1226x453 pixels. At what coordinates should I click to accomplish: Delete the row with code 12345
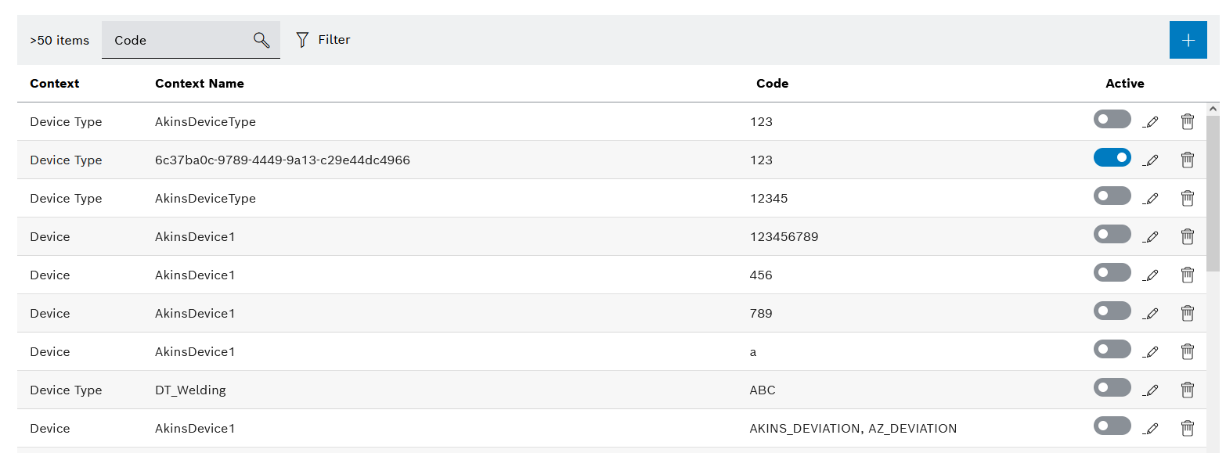tap(1188, 198)
